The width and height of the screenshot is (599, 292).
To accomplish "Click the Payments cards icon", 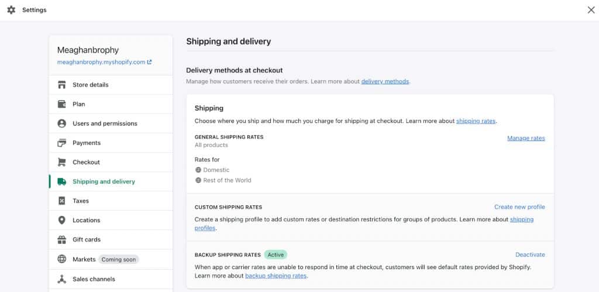I will coord(61,143).
